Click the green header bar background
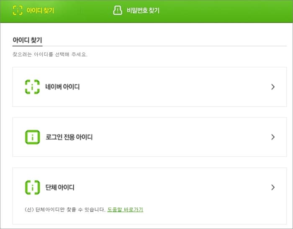 coord(224,11)
